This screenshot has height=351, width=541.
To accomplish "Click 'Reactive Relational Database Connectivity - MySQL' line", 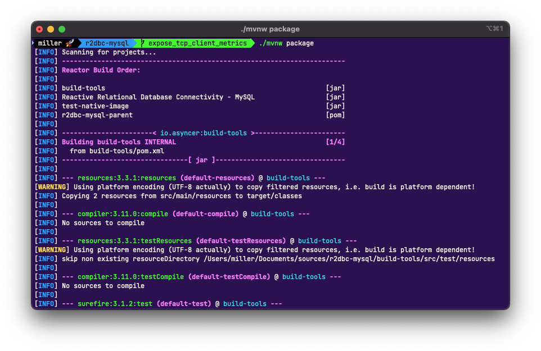I will pyautogui.click(x=159, y=97).
